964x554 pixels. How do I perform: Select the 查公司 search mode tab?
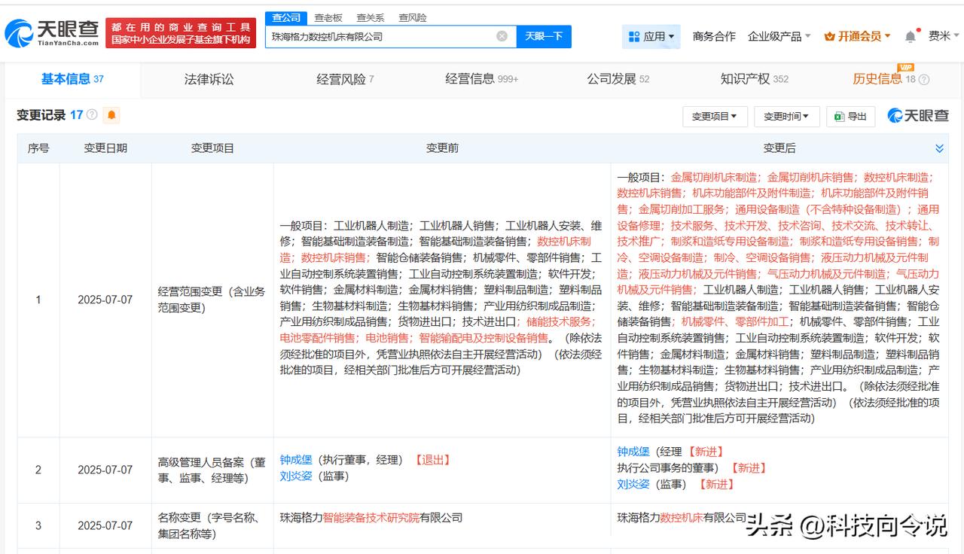click(286, 17)
